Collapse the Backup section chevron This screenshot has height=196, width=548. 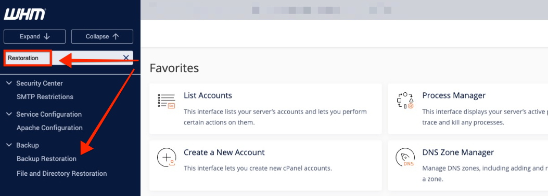pyautogui.click(x=9, y=145)
